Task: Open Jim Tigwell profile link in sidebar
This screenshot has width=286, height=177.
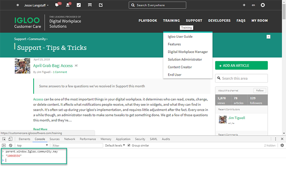Action: (237, 118)
